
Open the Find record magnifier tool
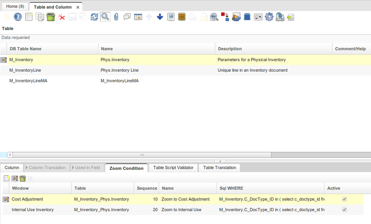[x=105, y=17]
